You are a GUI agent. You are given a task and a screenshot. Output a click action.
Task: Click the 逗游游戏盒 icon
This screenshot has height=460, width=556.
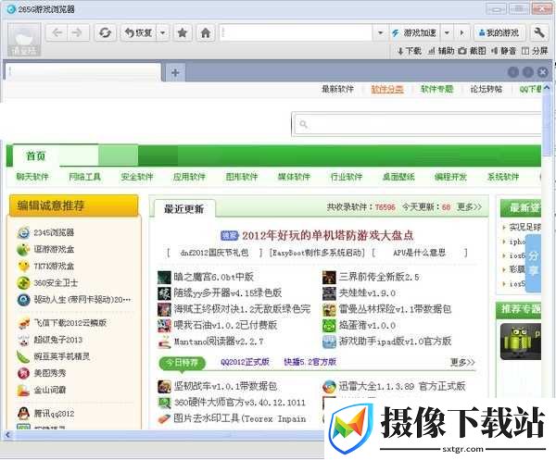[23, 249]
